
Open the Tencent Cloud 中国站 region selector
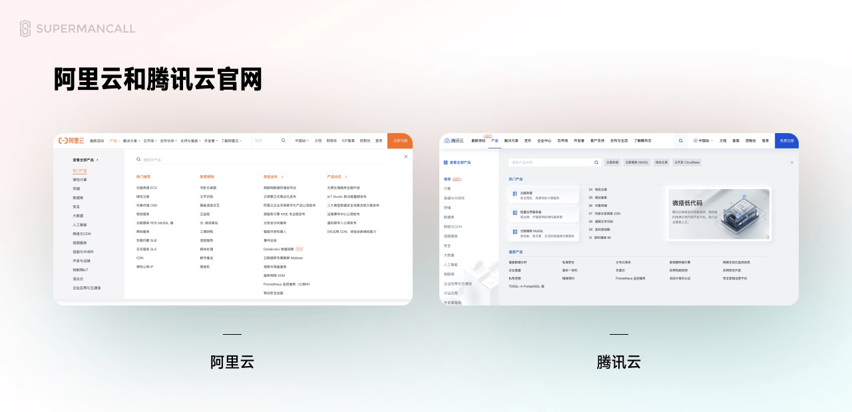point(702,140)
